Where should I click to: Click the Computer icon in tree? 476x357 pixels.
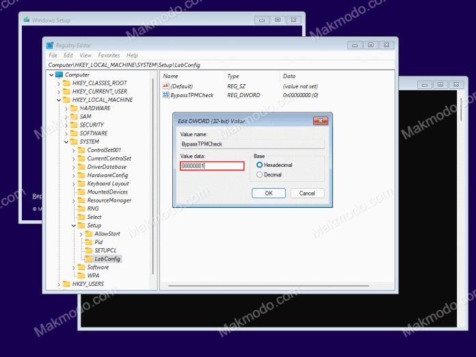click(59, 75)
